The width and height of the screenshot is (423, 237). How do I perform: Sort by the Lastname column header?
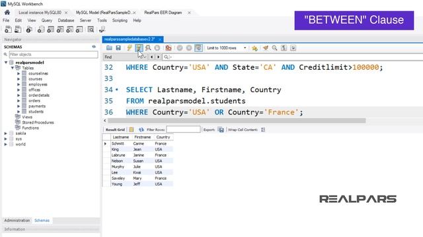coord(120,137)
